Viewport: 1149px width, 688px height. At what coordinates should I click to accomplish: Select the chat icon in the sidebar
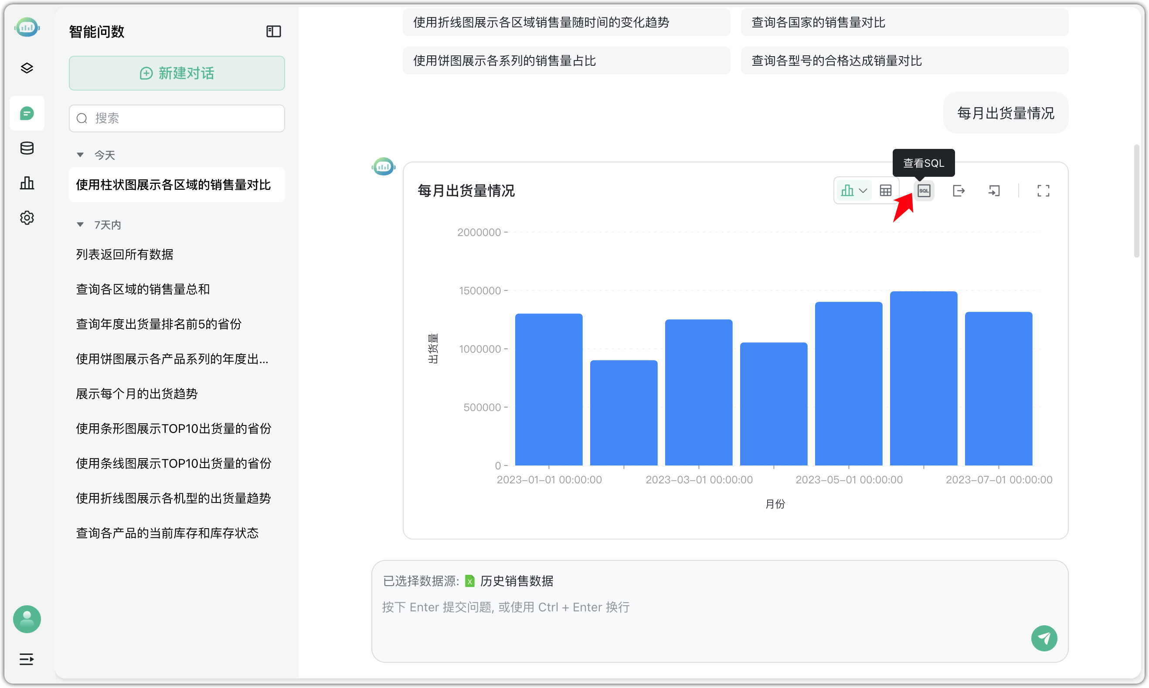27,113
